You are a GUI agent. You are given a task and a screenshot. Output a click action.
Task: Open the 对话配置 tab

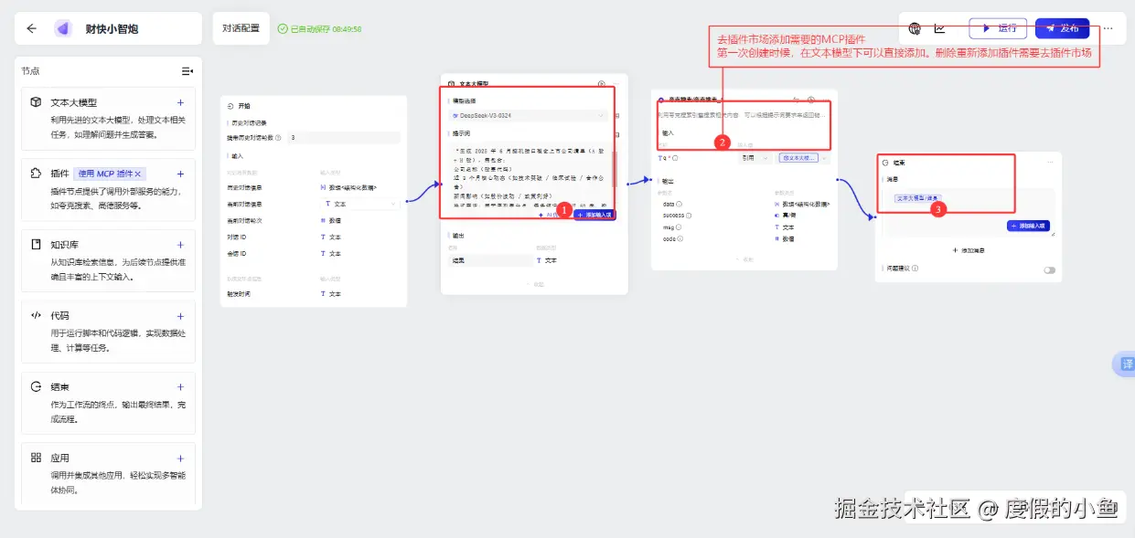click(x=241, y=28)
